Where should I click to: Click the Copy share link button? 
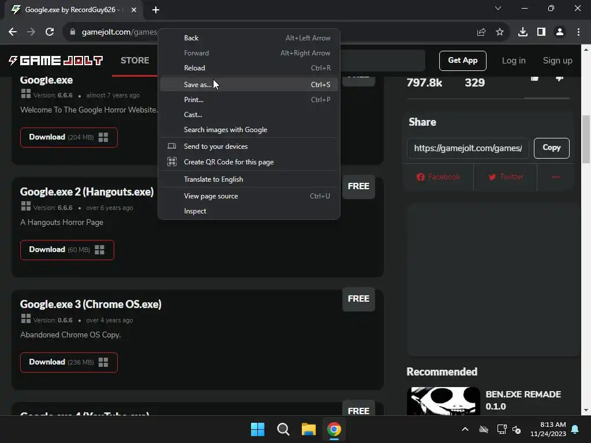551,148
